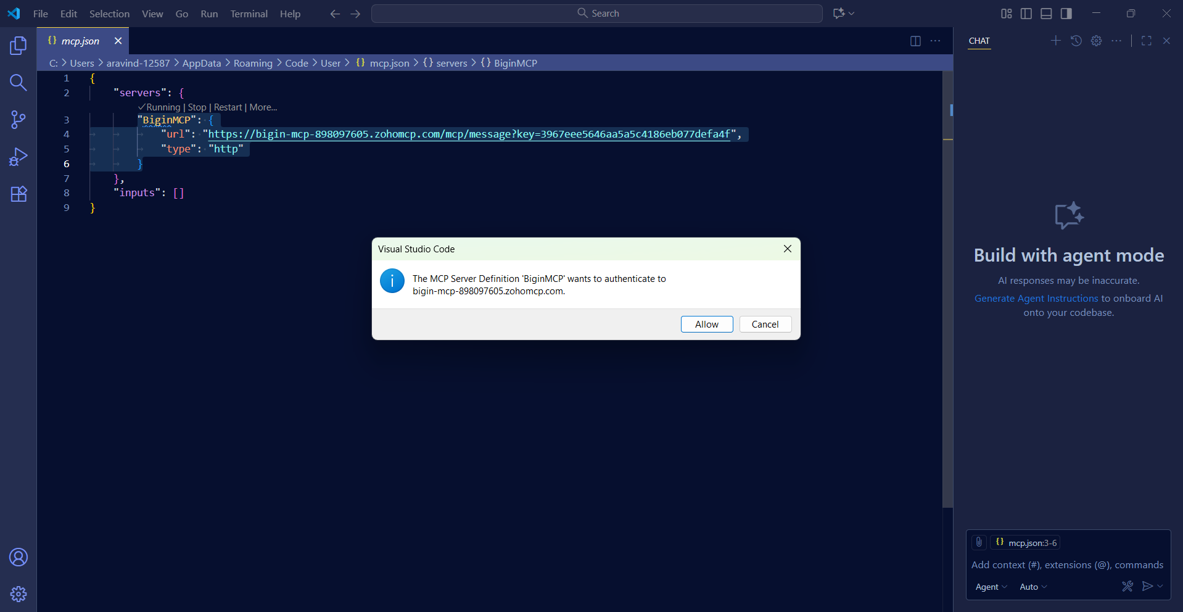Click the VS Code logo in title bar
This screenshot has width=1183, height=612.
pyautogui.click(x=14, y=14)
